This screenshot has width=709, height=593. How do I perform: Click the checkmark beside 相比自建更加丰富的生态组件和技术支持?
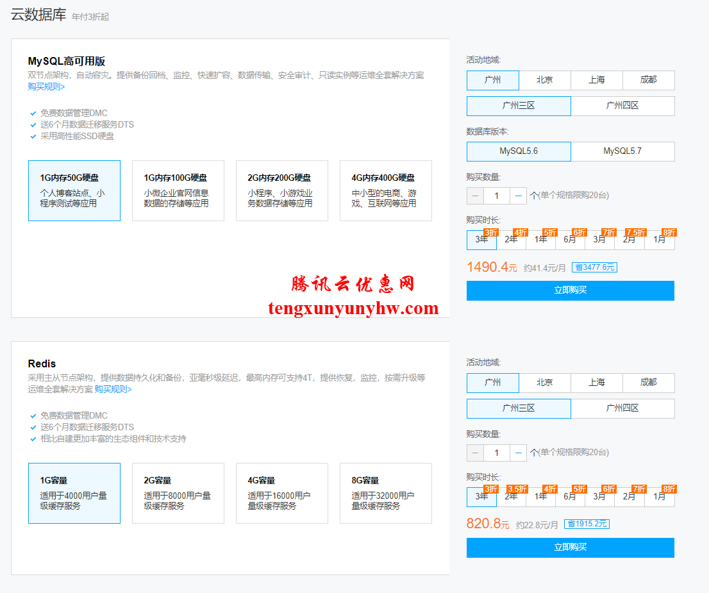tap(33, 438)
